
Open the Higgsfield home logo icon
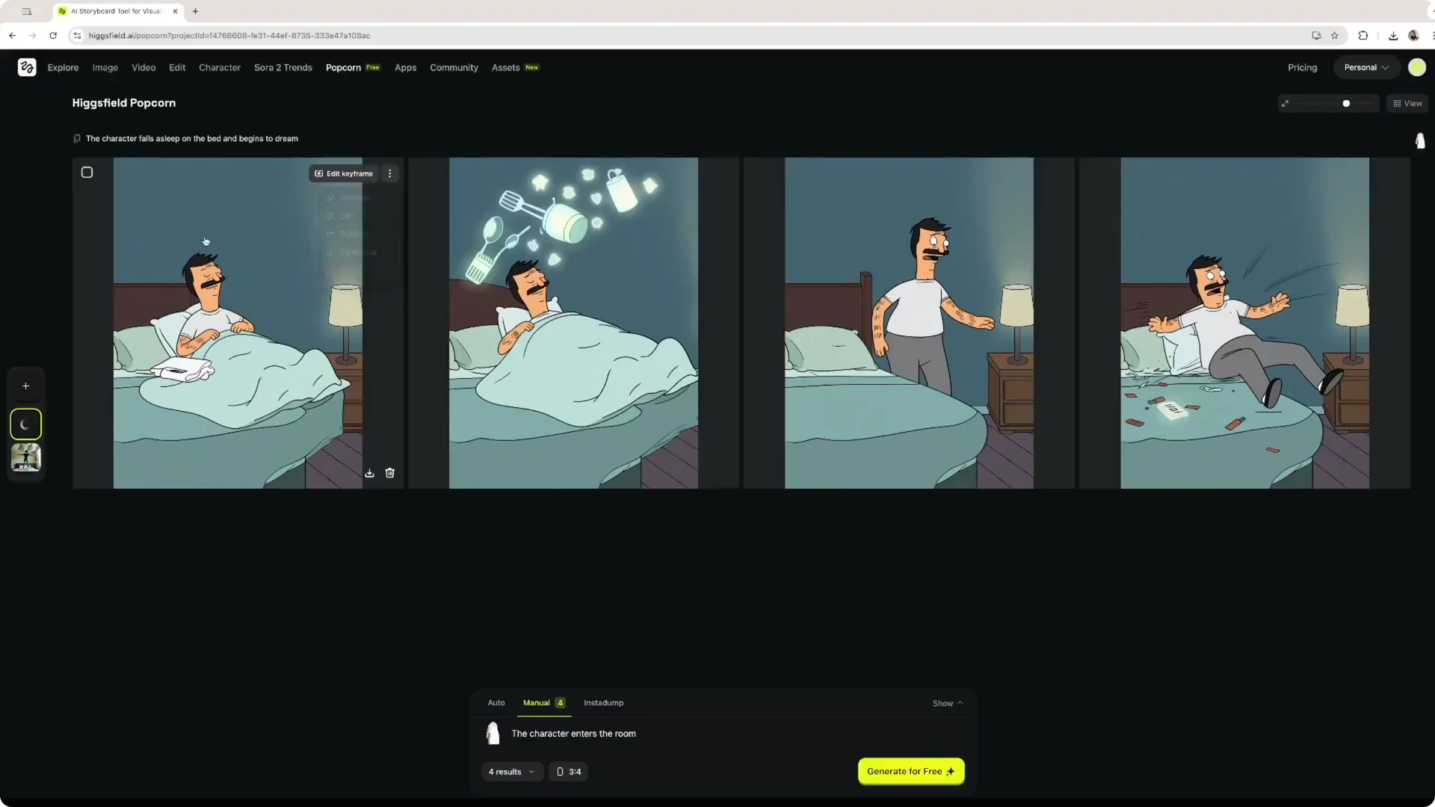point(27,67)
